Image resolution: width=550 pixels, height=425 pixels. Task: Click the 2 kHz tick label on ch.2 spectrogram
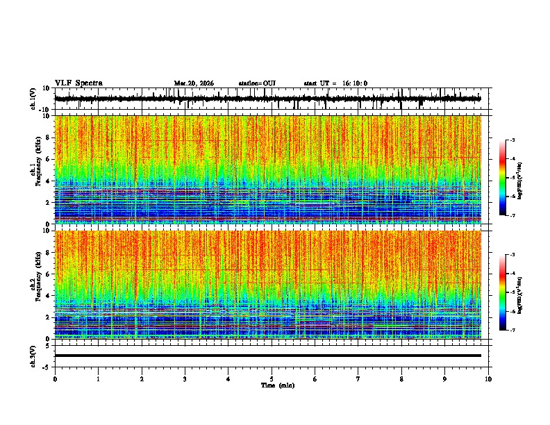point(48,317)
